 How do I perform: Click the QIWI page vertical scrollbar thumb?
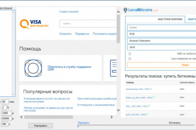[118, 29]
